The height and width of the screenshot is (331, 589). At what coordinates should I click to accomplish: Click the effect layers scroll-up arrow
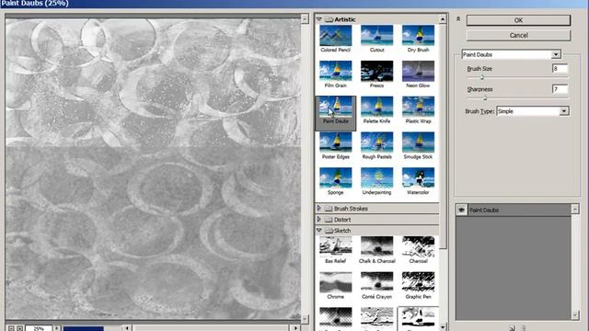pyautogui.click(x=575, y=209)
